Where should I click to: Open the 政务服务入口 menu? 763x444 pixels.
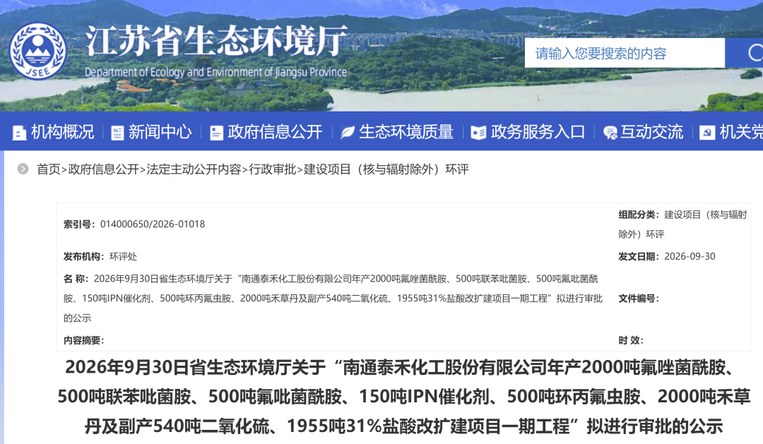pos(538,132)
